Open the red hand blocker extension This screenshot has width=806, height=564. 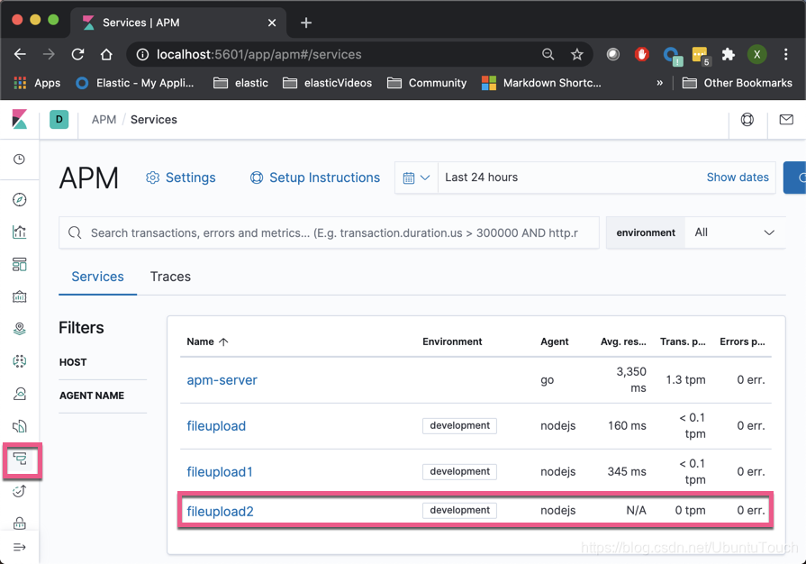tap(642, 54)
